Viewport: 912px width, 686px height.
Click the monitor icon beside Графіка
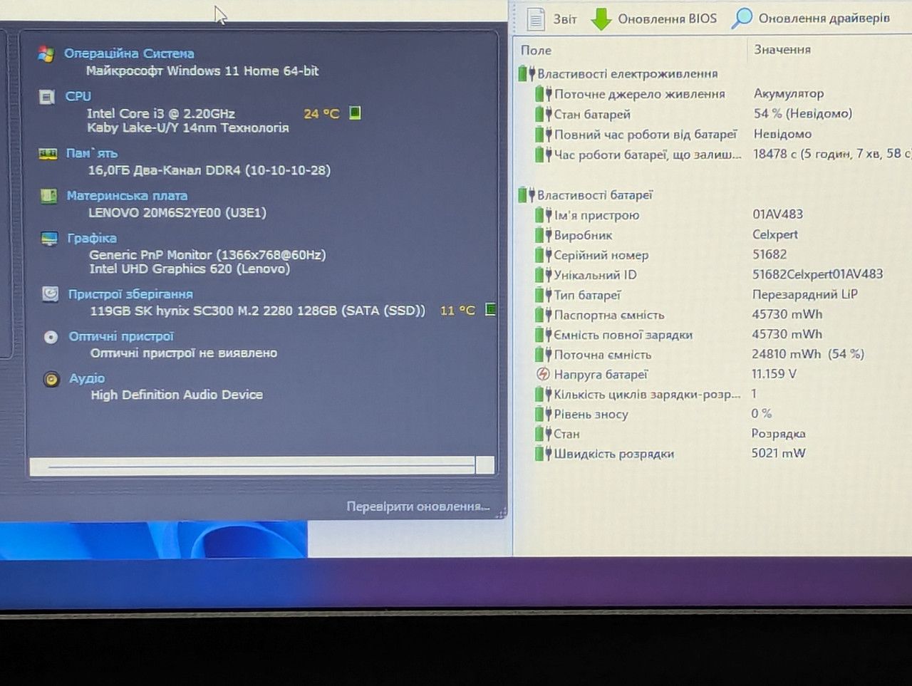(49, 239)
